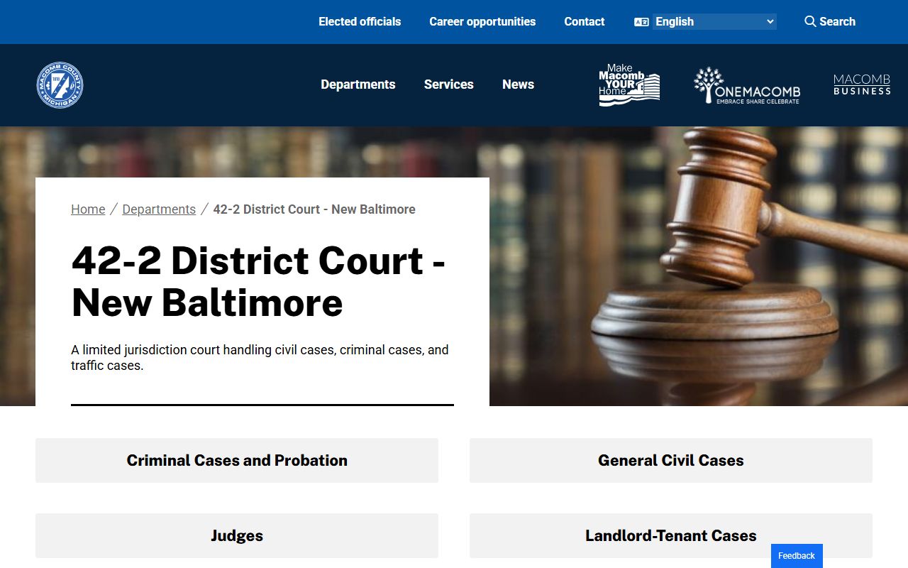Viewport: 908px width, 568px height.
Task: Click the blue Feedback button
Action: [797, 556]
